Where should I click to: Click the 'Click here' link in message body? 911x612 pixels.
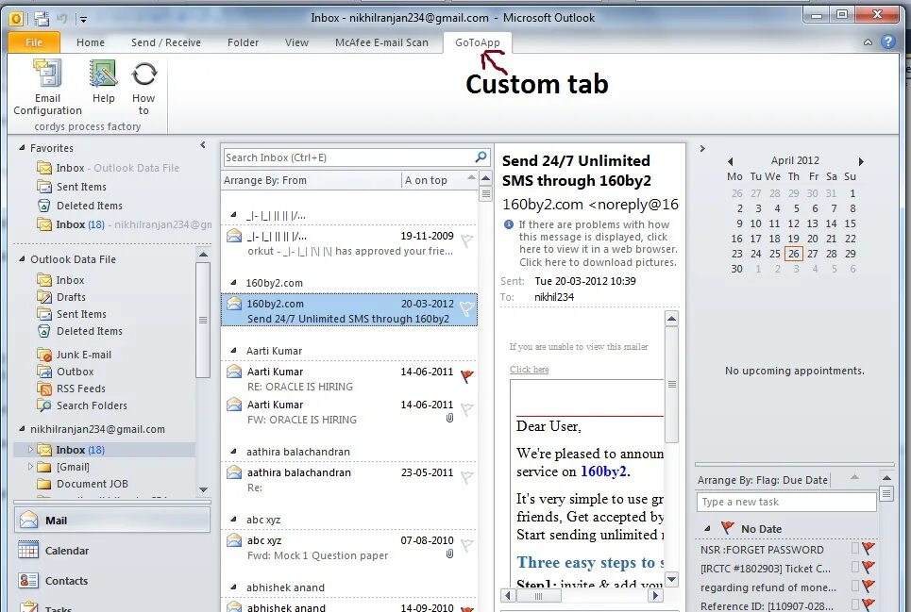(529, 369)
